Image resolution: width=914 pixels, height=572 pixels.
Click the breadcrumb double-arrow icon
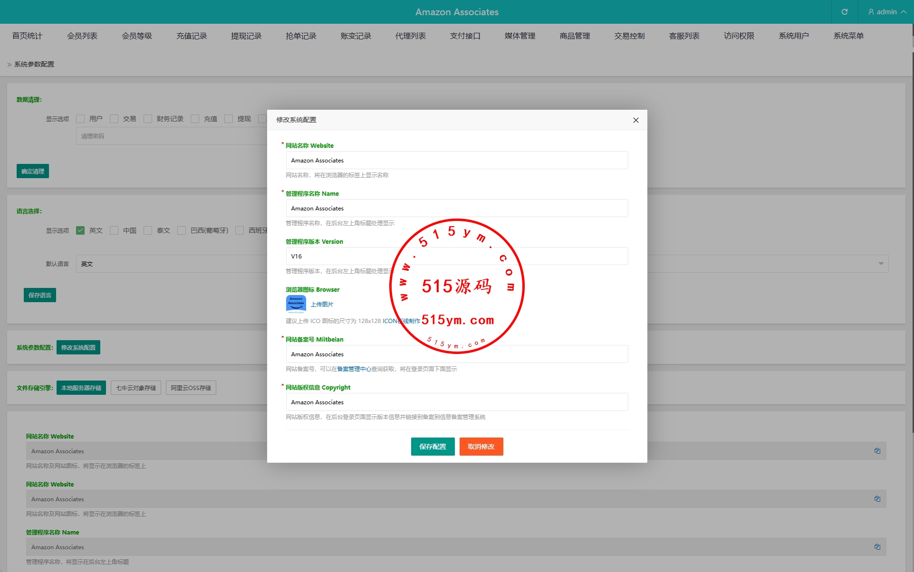point(10,65)
